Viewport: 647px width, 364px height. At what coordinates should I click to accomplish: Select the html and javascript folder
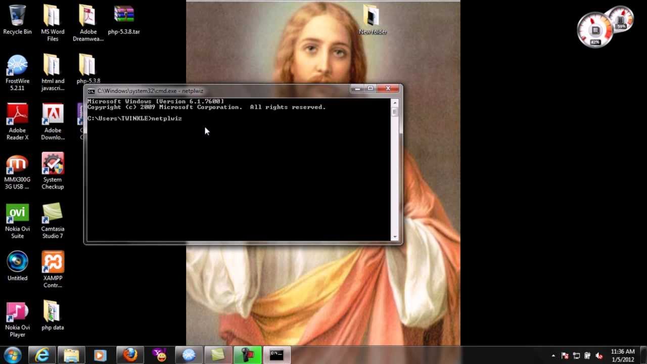[x=53, y=73]
